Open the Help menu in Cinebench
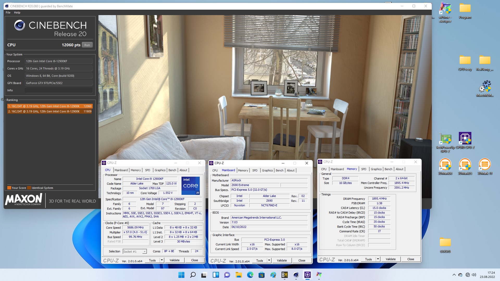The image size is (500, 281). 17,12
